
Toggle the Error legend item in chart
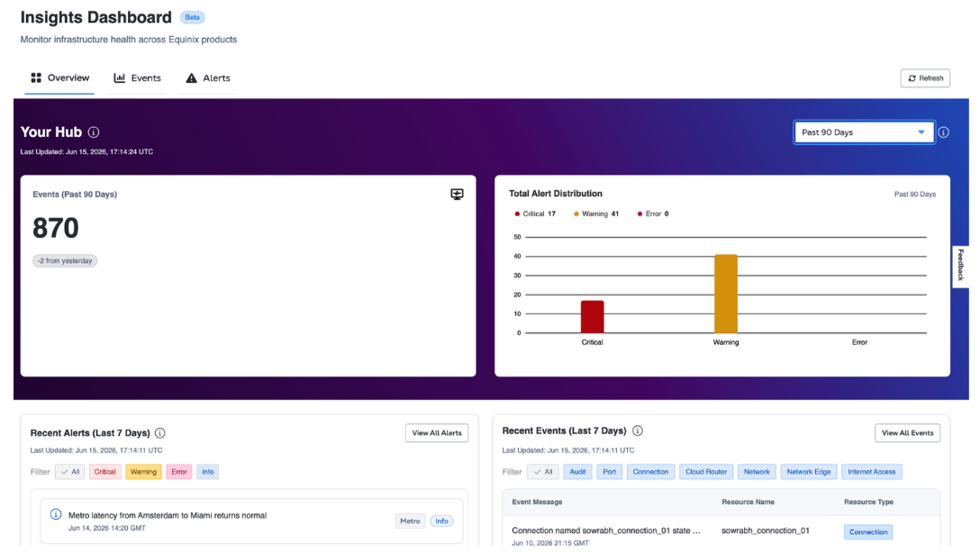[653, 213]
